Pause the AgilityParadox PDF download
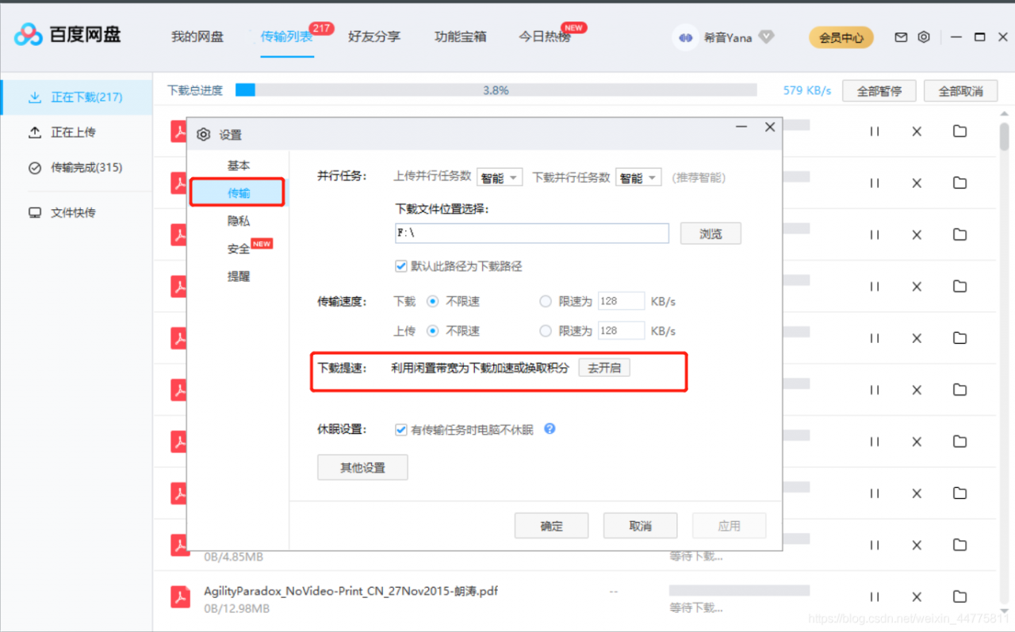This screenshot has height=632, width=1015. 874,596
